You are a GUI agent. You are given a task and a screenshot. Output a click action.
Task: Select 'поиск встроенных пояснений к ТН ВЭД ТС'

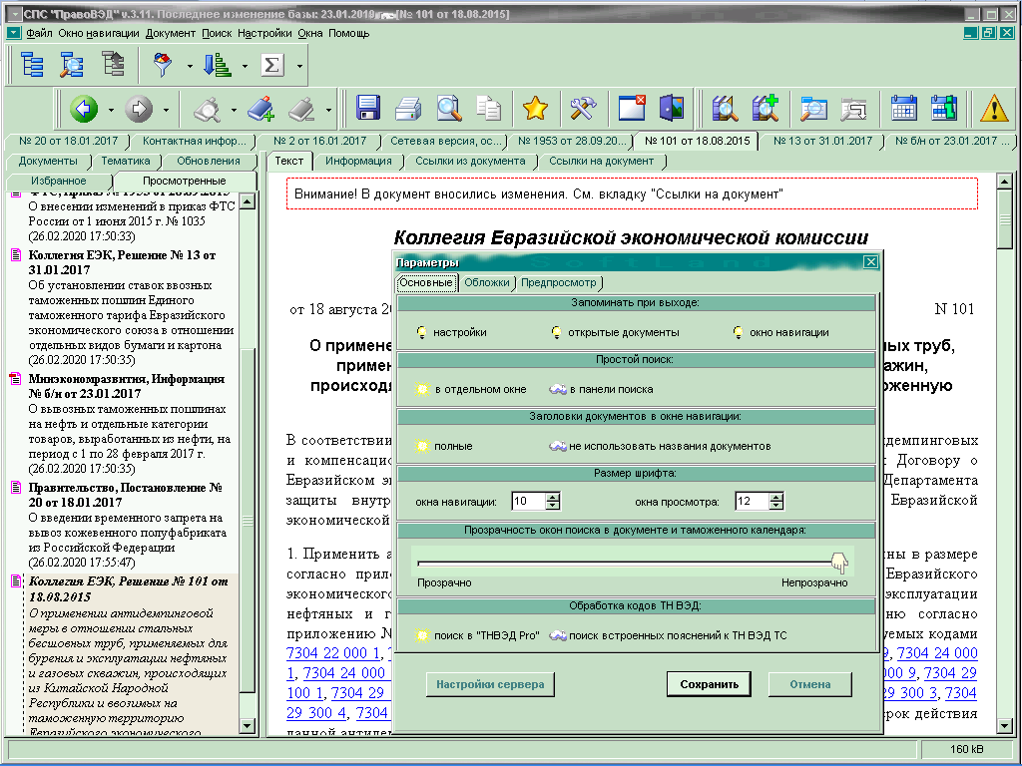point(668,635)
